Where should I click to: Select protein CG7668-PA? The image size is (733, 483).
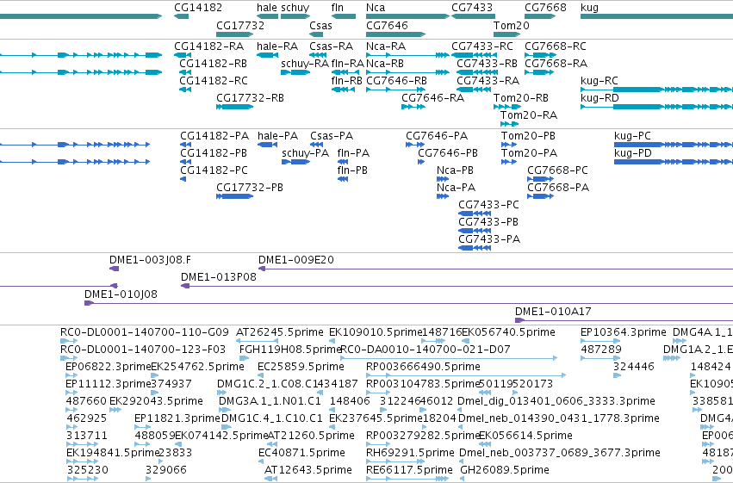click(x=558, y=188)
